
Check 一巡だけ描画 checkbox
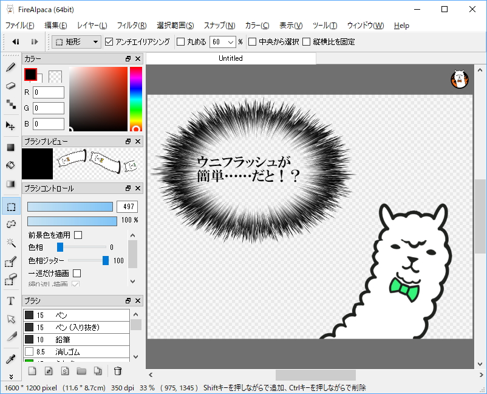[x=77, y=274]
